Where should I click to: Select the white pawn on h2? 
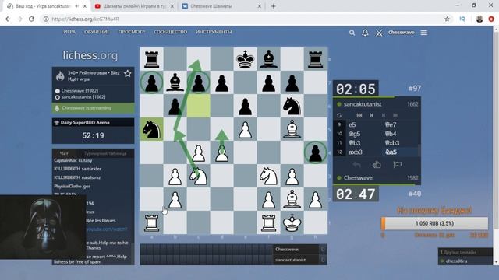coord(315,199)
